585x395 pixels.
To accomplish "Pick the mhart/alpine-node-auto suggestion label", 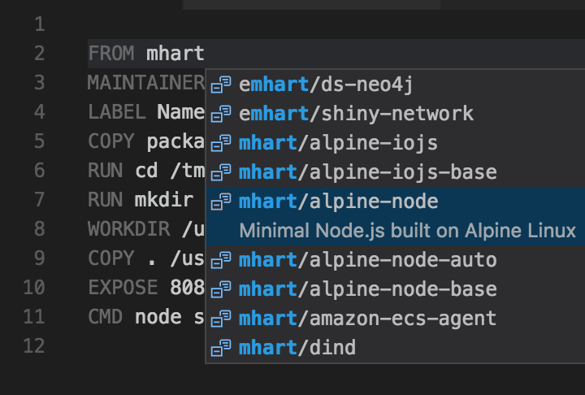I will coord(367,260).
